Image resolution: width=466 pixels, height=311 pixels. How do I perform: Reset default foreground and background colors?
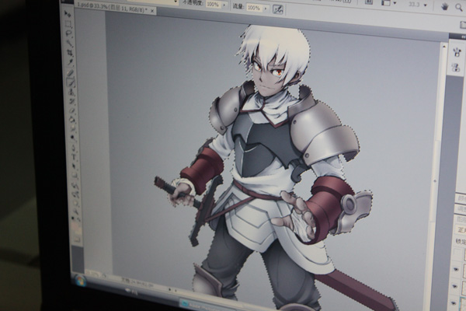(74, 218)
